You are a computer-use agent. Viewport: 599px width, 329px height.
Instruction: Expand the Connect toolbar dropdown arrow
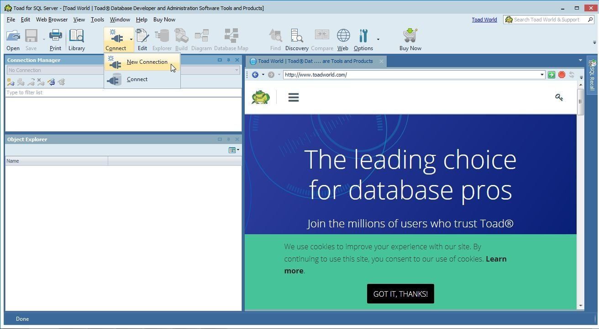tap(131, 39)
